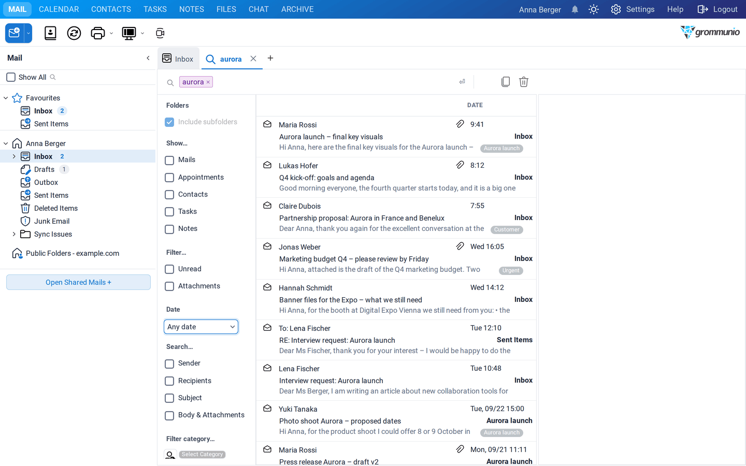The image size is (746, 466).
Task: Open the Any date dropdown
Action: point(201,327)
